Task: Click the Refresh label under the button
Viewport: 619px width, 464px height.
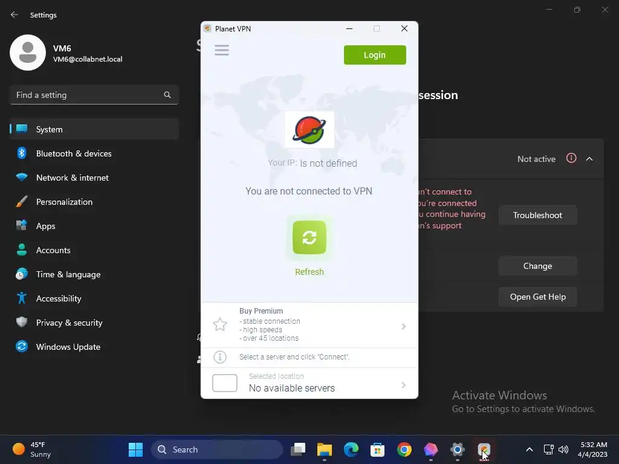Action: click(309, 272)
